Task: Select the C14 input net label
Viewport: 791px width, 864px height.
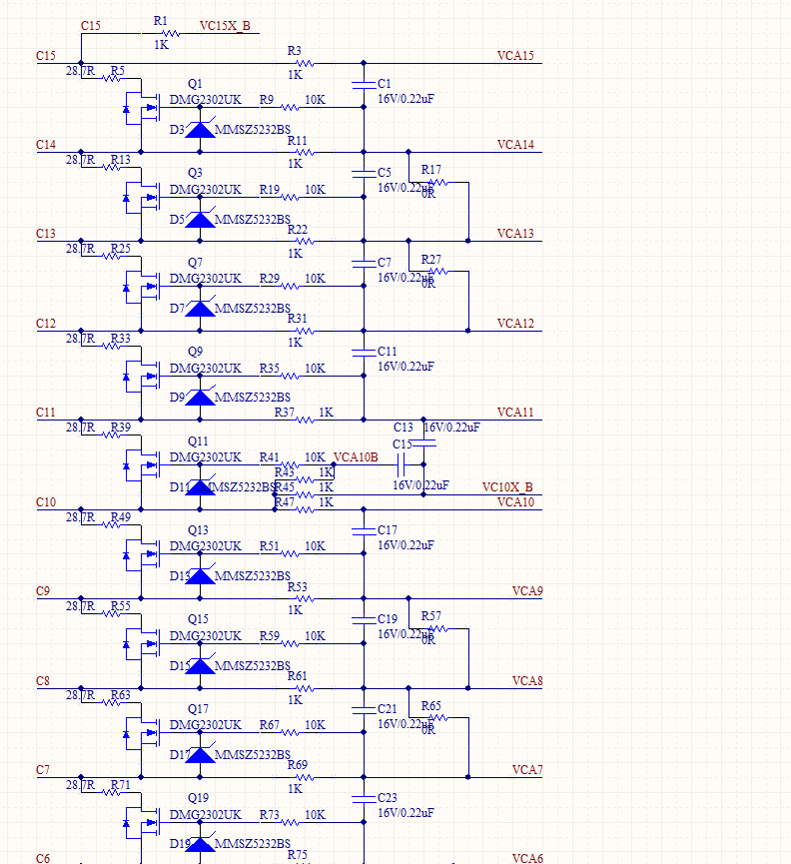Action: (46, 145)
